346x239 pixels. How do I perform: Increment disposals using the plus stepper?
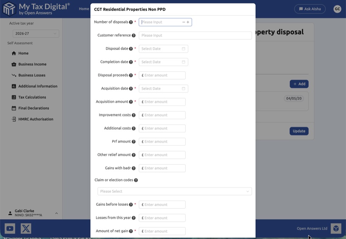[188, 22]
